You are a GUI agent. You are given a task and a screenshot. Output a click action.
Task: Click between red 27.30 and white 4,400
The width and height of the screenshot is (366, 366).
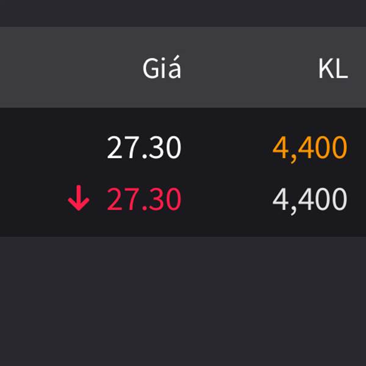click(x=227, y=199)
